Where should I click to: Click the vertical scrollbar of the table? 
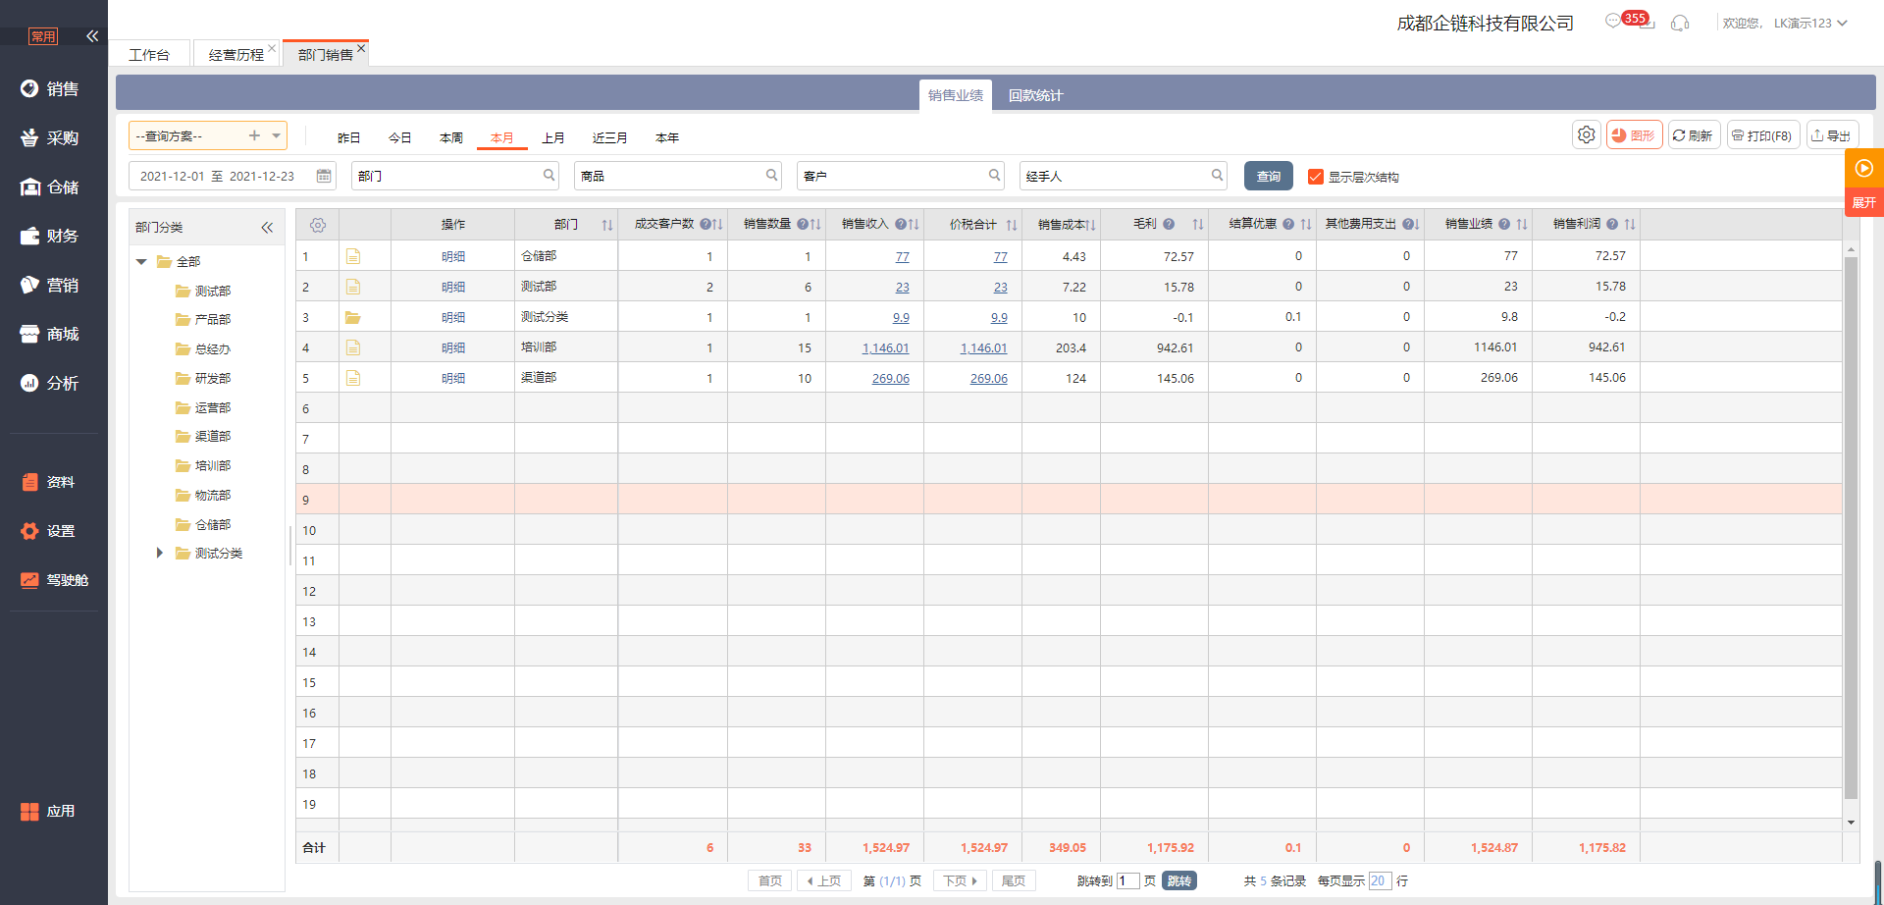pyautogui.click(x=1851, y=530)
